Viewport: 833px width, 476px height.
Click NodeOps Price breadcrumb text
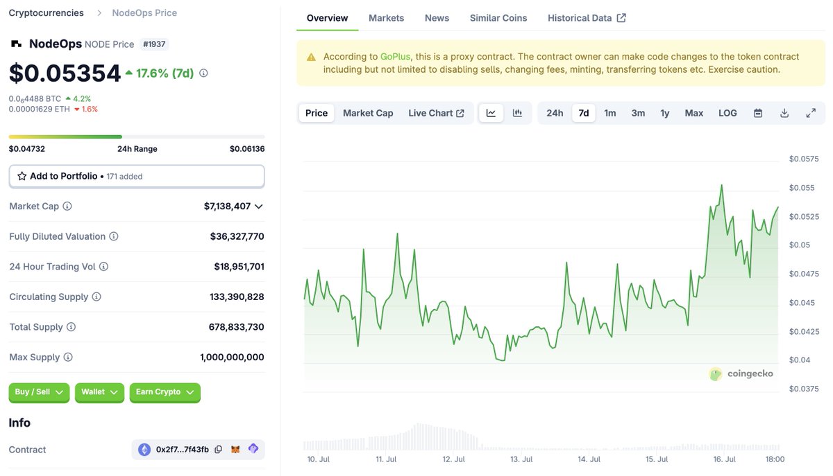coord(144,12)
